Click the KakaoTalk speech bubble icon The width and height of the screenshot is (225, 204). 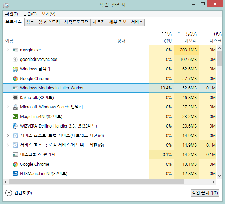[15, 98]
